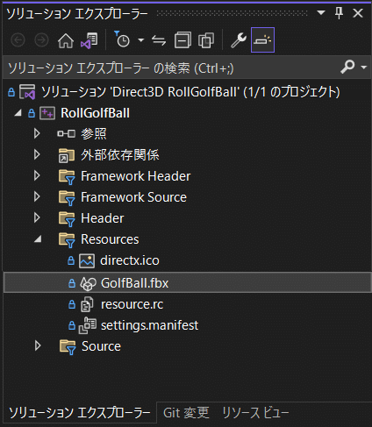Expand the Source filter node
Image resolution: width=372 pixels, height=427 pixels.
38,345
